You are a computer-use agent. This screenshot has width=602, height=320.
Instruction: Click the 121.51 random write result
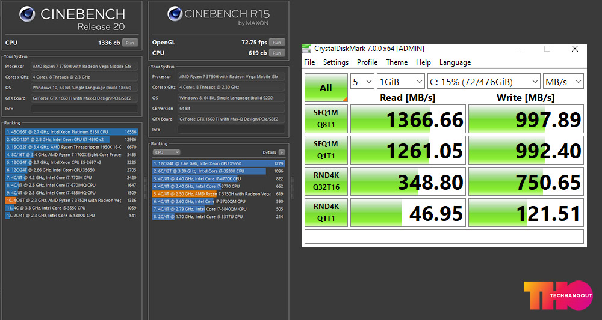526,213
